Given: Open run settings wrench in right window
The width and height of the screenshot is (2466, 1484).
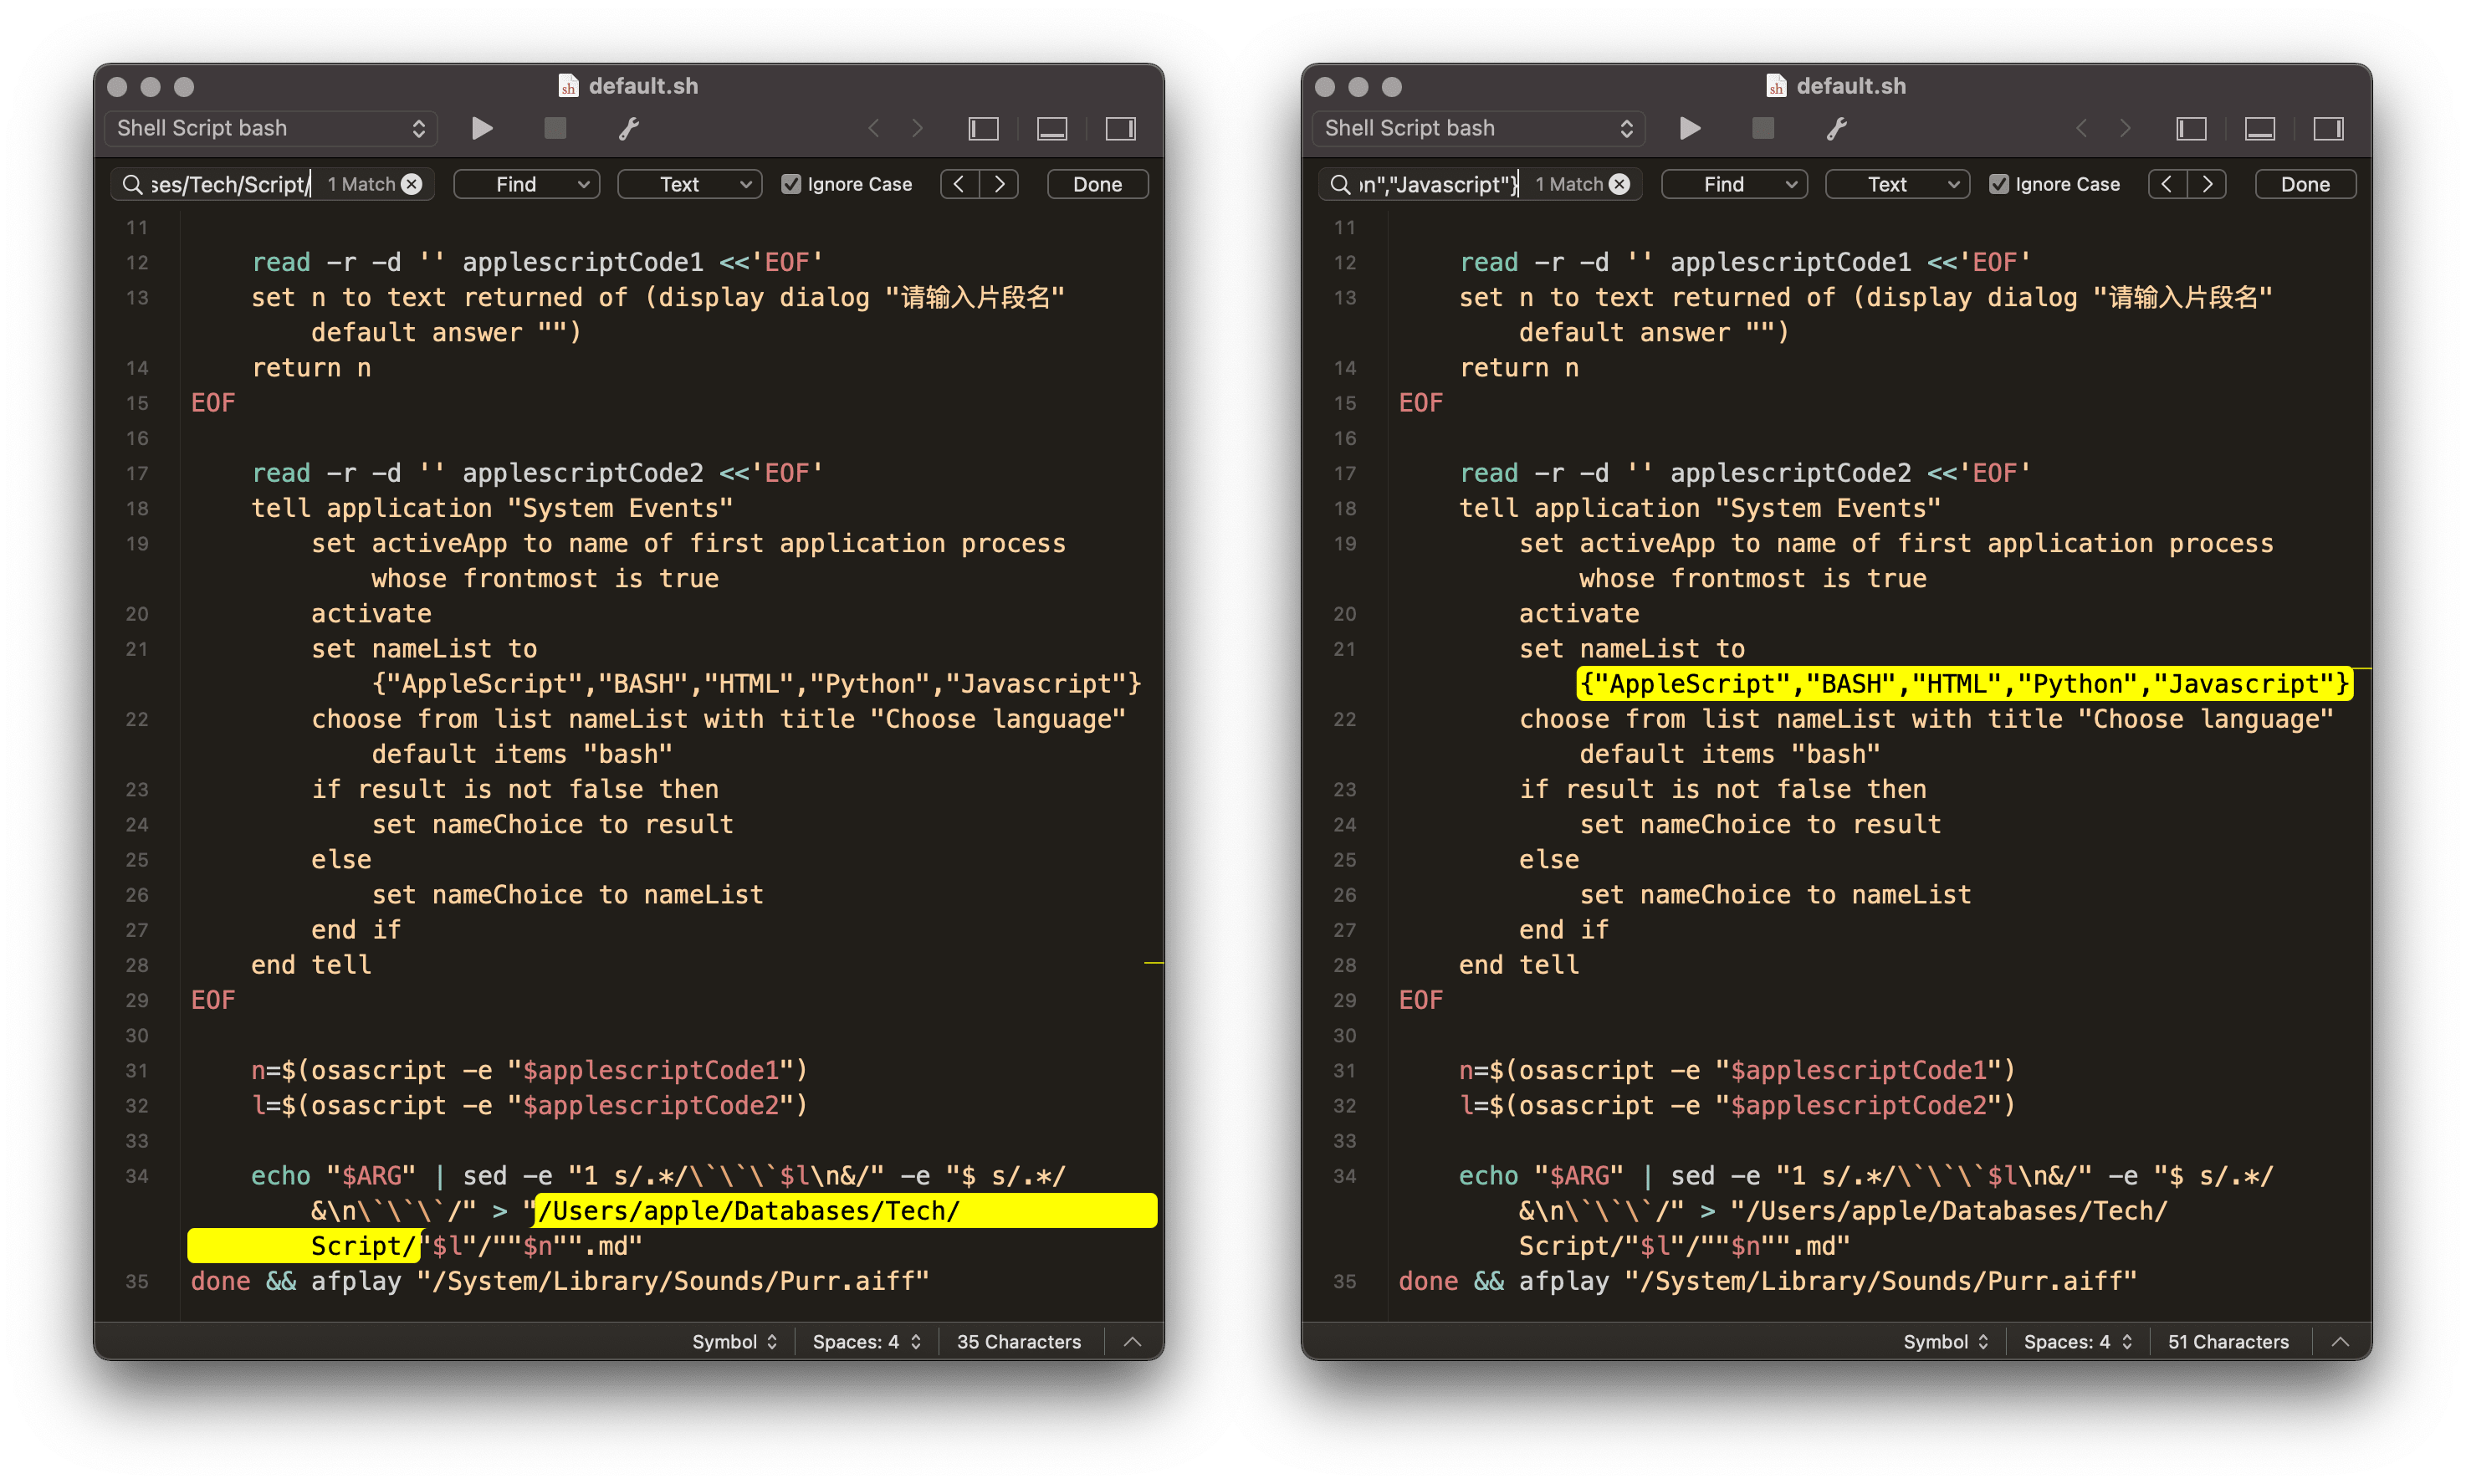Looking at the screenshot, I should click(x=1836, y=128).
